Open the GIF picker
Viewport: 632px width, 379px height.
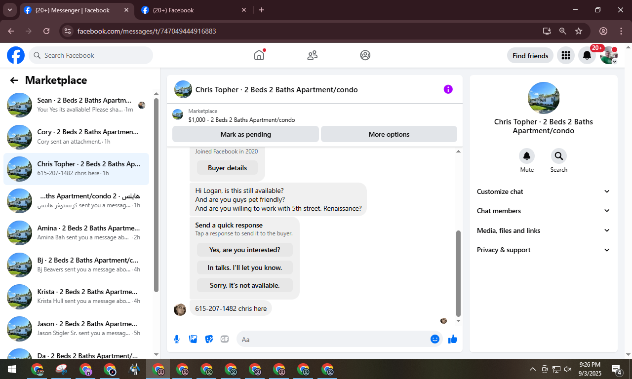pyautogui.click(x=225, y=339)
